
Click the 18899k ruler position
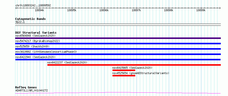coord(201,10)
